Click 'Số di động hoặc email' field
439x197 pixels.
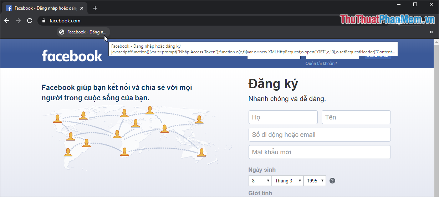pos(320,134)
